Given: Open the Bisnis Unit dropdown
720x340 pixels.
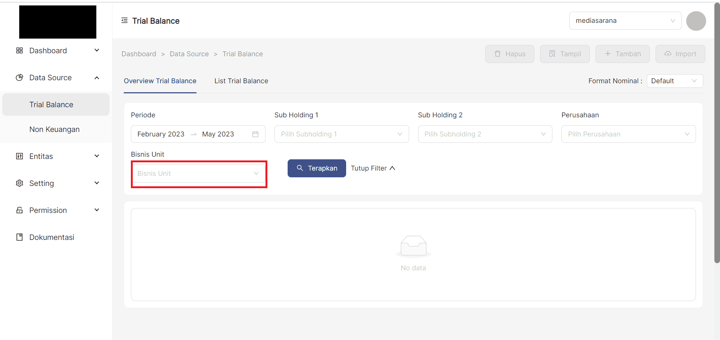Looking at the screenshot, I should pyautogui.click(x=198, y=174).
